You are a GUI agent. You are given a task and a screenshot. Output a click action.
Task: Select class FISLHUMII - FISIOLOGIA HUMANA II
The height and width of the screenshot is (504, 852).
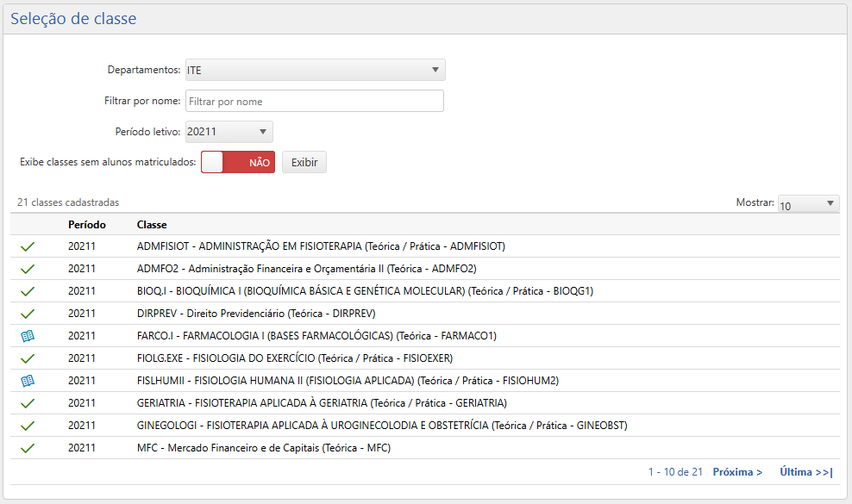(x=348, y=381)
